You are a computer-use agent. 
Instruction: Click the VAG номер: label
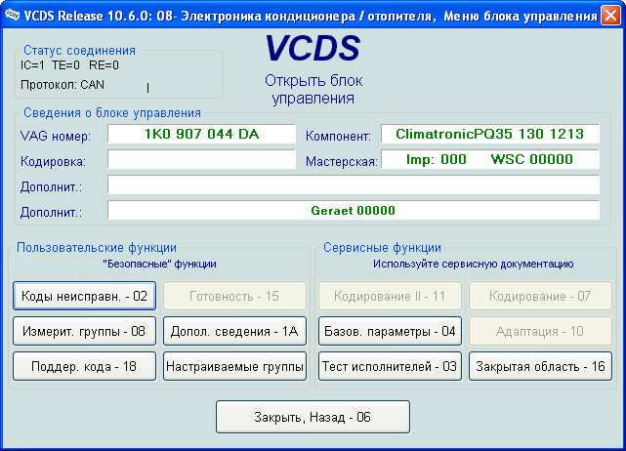pos(56,136)
